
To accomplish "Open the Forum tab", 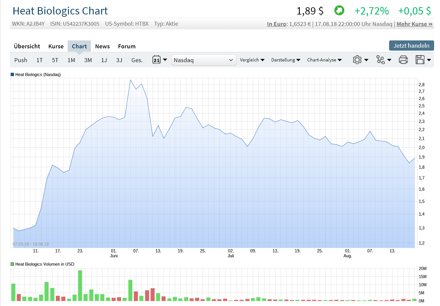I will pos(127,46).
